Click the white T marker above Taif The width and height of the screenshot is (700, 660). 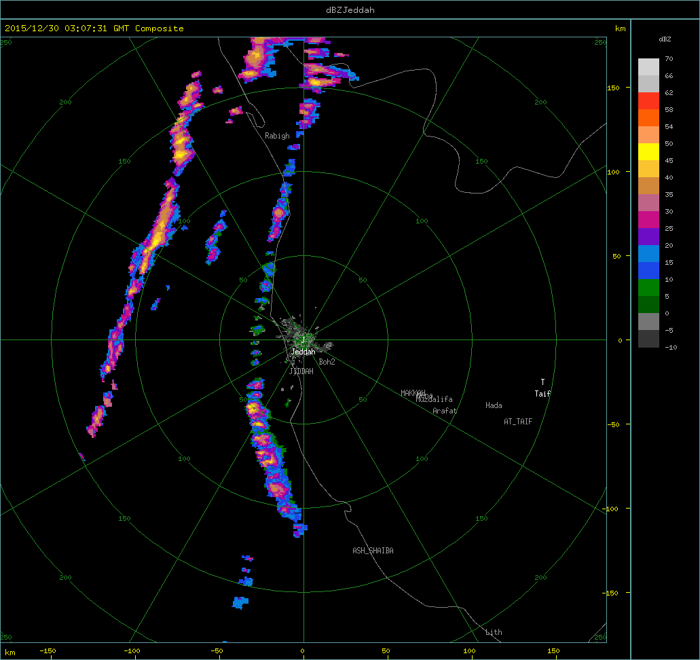pyautogui.click(x=543, y=382)
